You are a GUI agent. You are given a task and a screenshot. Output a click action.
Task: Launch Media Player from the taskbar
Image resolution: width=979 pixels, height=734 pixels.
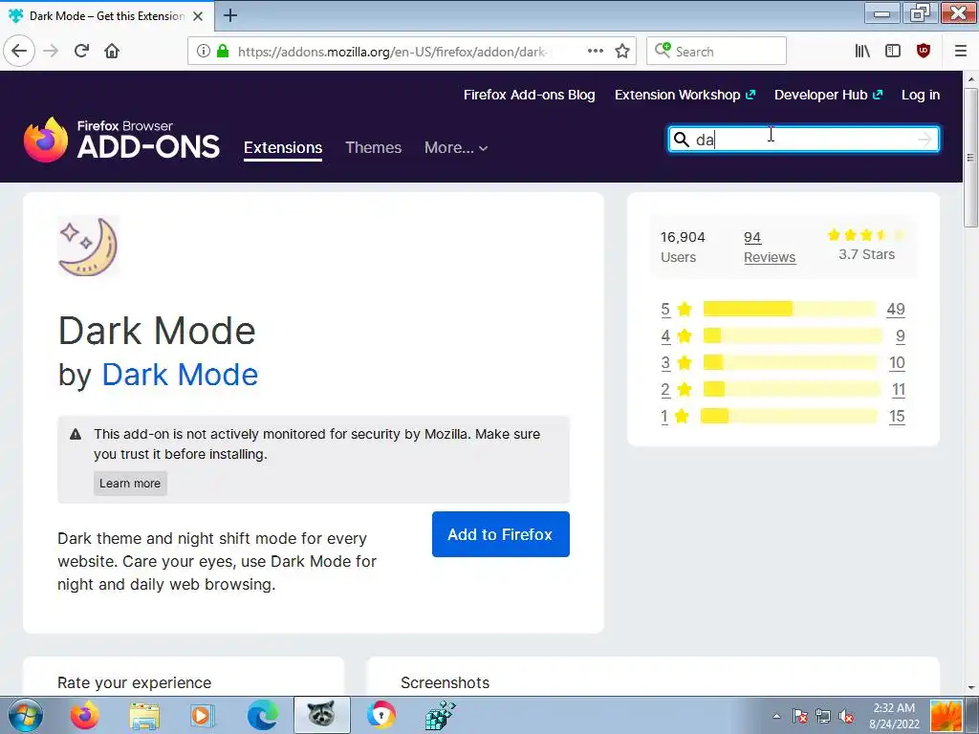pos(203,715)
